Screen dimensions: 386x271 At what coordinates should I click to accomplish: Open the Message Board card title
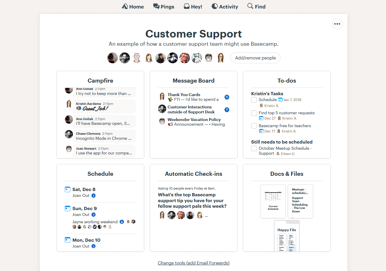[193, 81]
